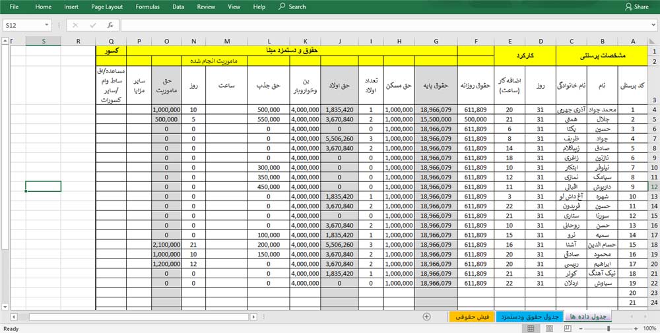
Task: Select column header G
Action: tap(436, 42)
